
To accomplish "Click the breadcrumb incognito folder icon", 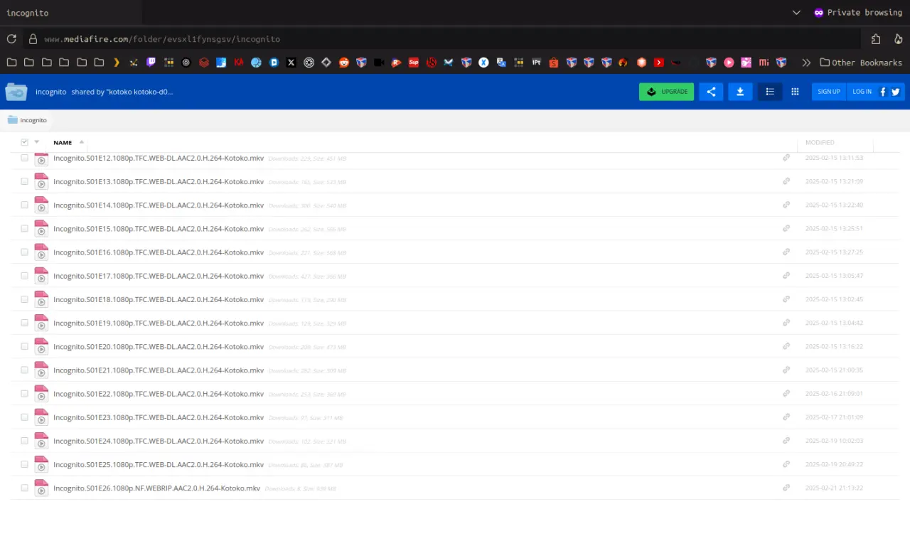I will pos(12,120).
